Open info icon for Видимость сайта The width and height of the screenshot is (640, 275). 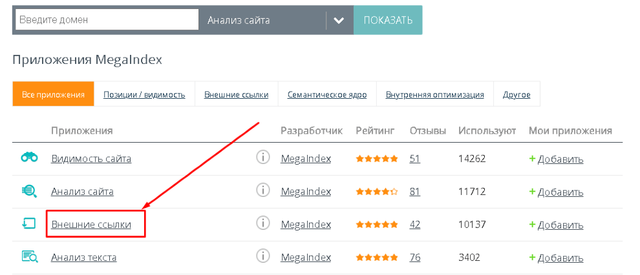[x=262, y=158]
